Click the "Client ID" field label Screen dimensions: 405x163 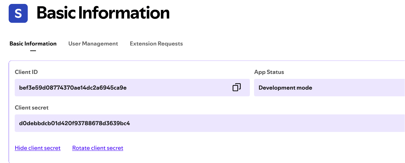[x=26, y=72]
